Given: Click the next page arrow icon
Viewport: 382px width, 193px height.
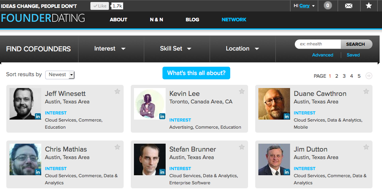Looking at the screenshot, I should click(x=369, y=76).
